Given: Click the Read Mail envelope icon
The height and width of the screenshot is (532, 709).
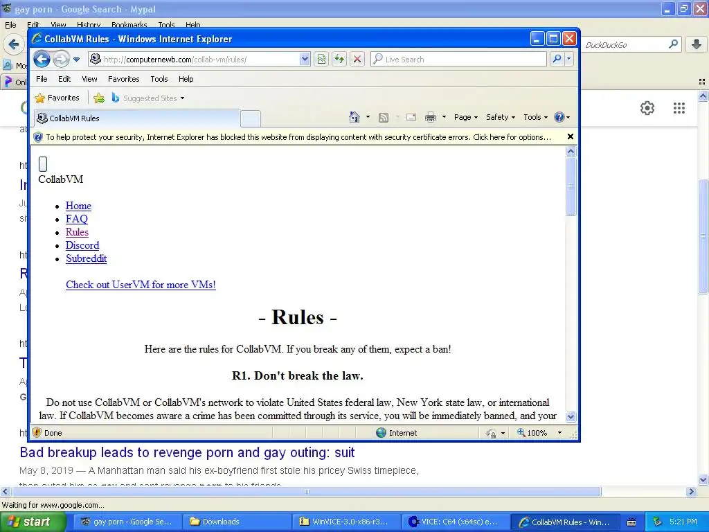Looking at the screenshot, I should pos(411,117).
